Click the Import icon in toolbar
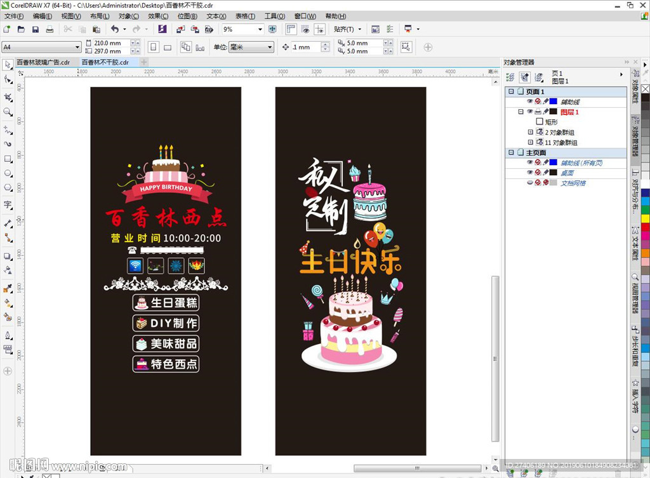The width and height of the screenshot is (650, 478). click(x=180, y=29)
